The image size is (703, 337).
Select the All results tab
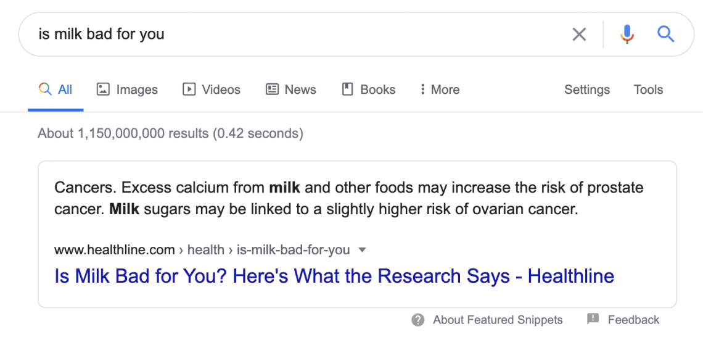point(56,89)
